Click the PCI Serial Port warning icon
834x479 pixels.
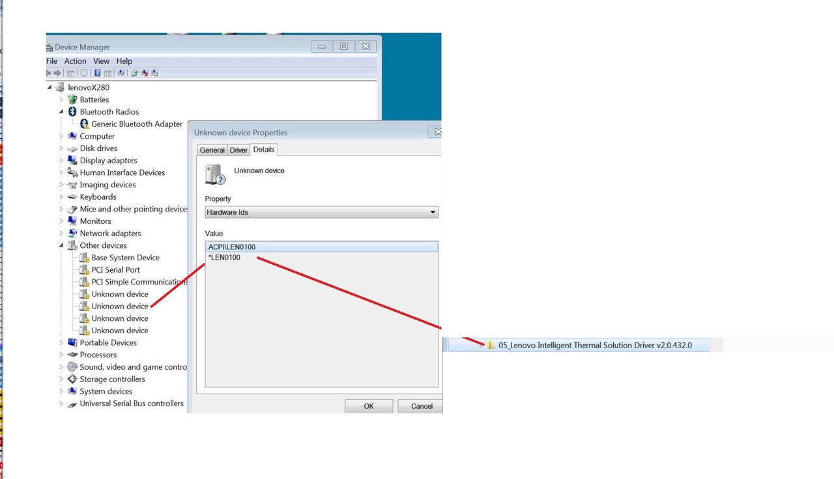click(84, 269)
